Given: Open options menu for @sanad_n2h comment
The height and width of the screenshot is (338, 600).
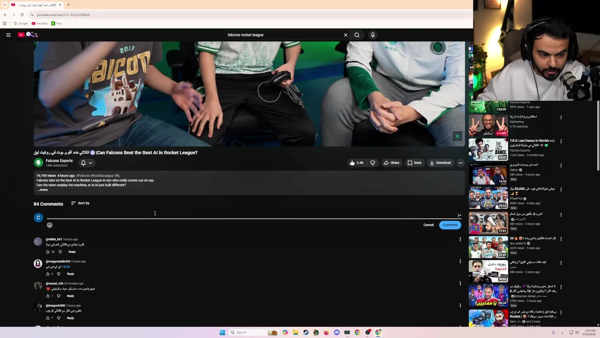Looking at the screenshot, I should point(460,284).
